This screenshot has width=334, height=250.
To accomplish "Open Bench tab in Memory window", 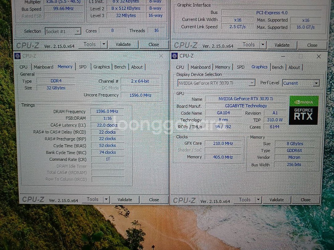I will pos(120,67).
